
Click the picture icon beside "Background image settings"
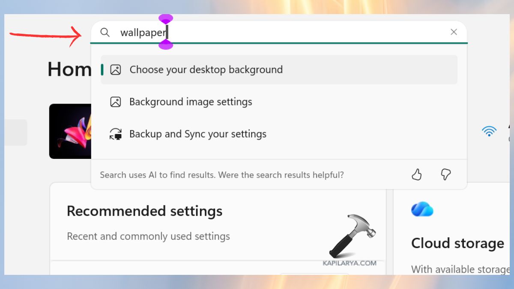(x=115, y=102)
